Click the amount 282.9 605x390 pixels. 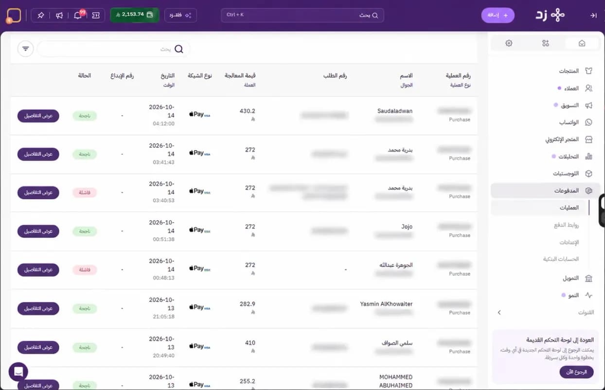click(248, 304)
